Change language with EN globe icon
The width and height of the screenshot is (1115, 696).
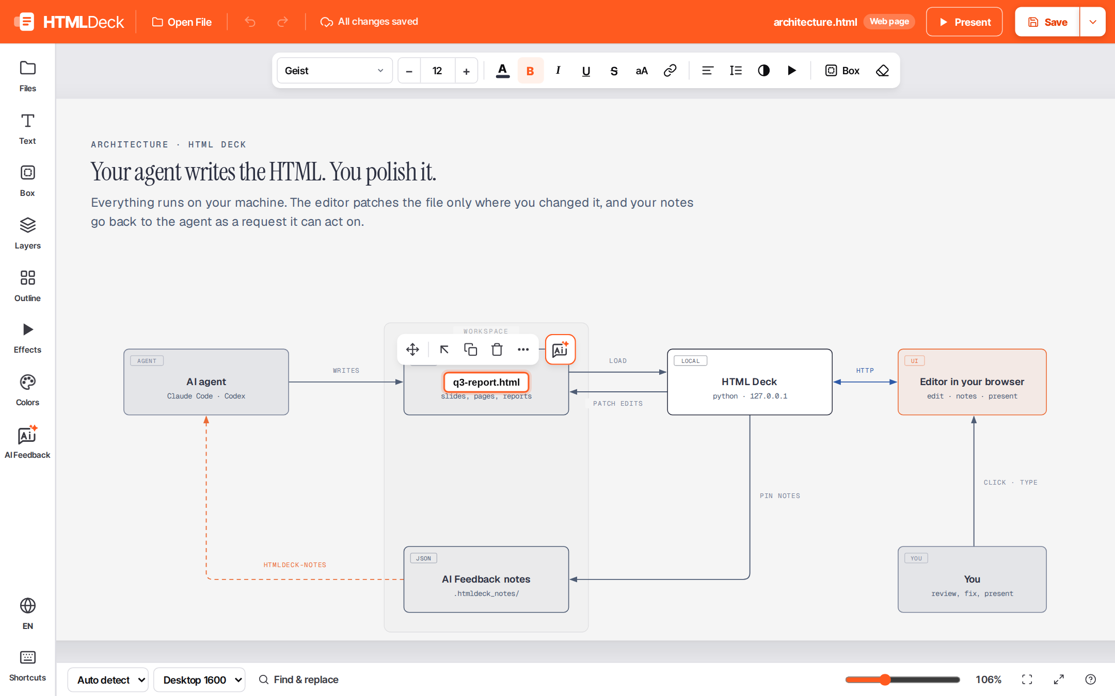coord(27,614)
